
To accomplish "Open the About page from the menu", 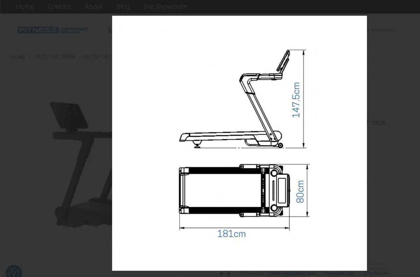I will pos(93,7).
